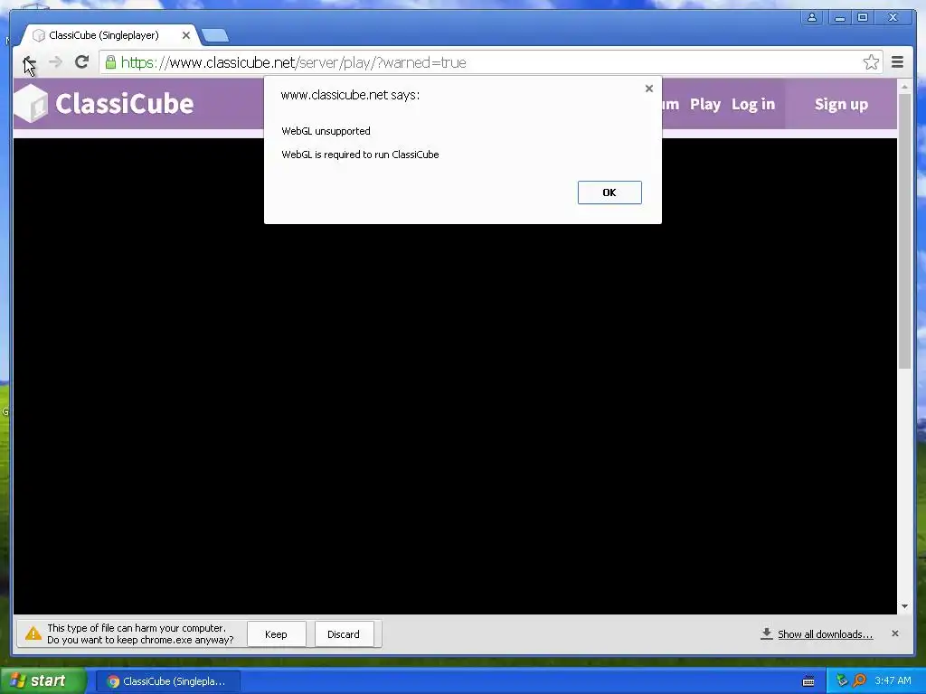Screen dimensions: 926x694
Task: Open a new browser tab
Action: pyautogui.click(x=215, y=36)
